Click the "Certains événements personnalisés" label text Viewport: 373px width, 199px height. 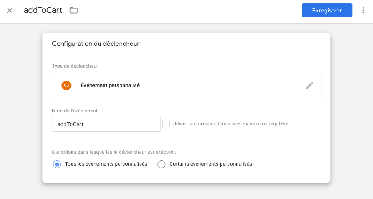click(211, 164)
